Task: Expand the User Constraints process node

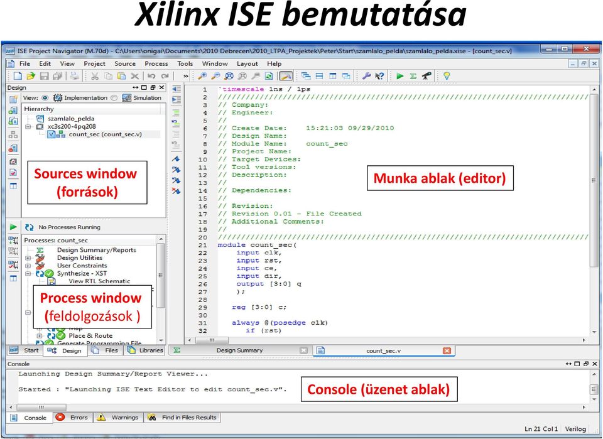Action: pyautogui.click(x=28, y=266)
